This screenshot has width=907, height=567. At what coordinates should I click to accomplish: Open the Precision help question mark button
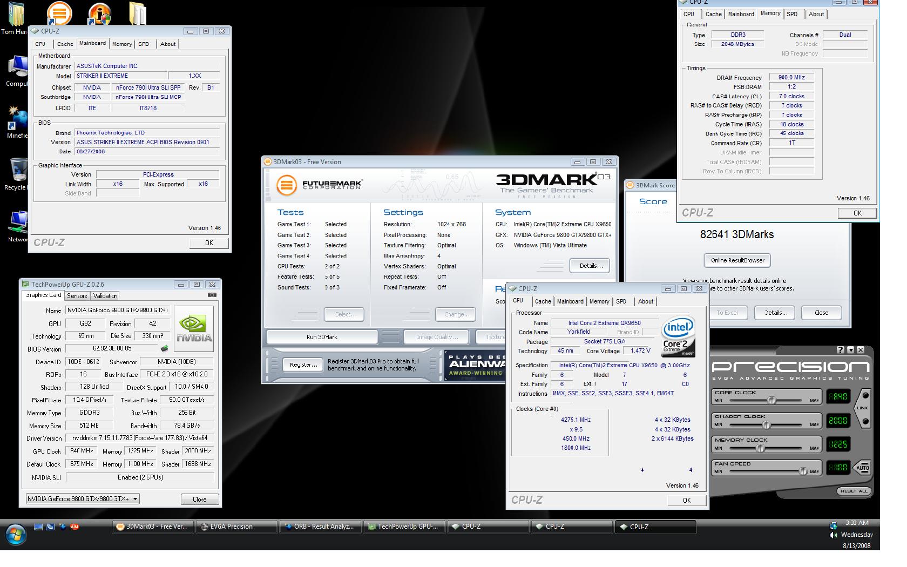841,350
